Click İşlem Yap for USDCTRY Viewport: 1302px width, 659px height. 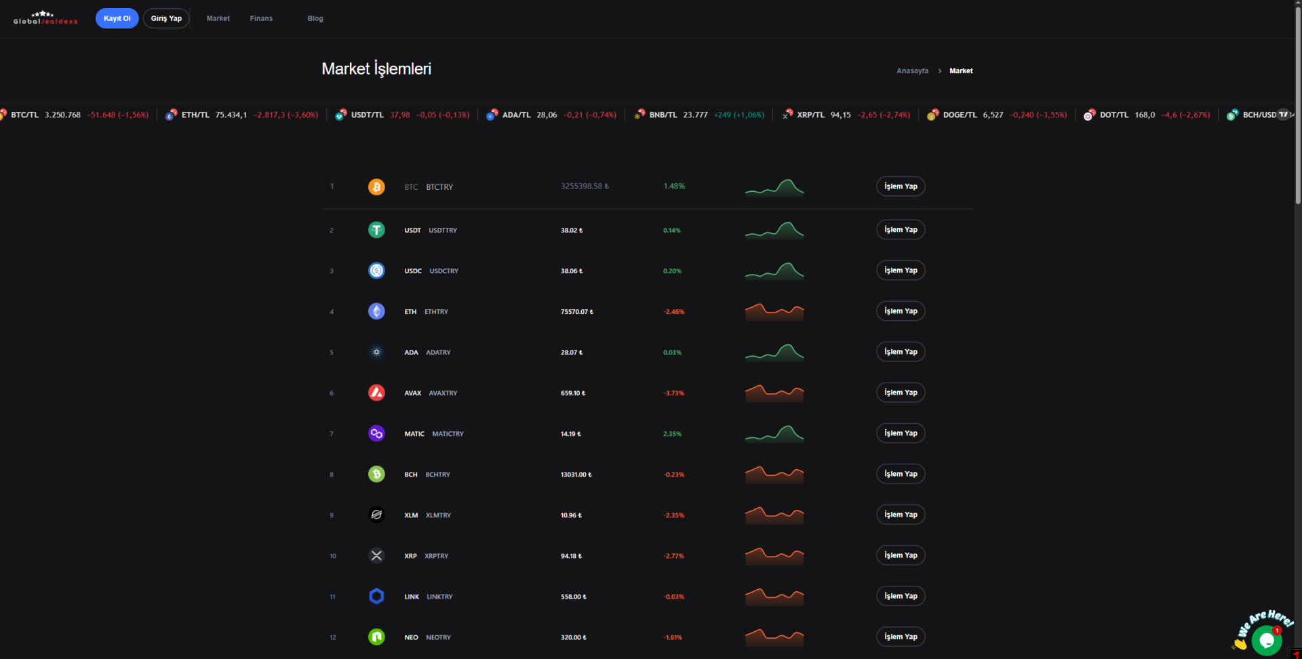(x=901, y=271)
